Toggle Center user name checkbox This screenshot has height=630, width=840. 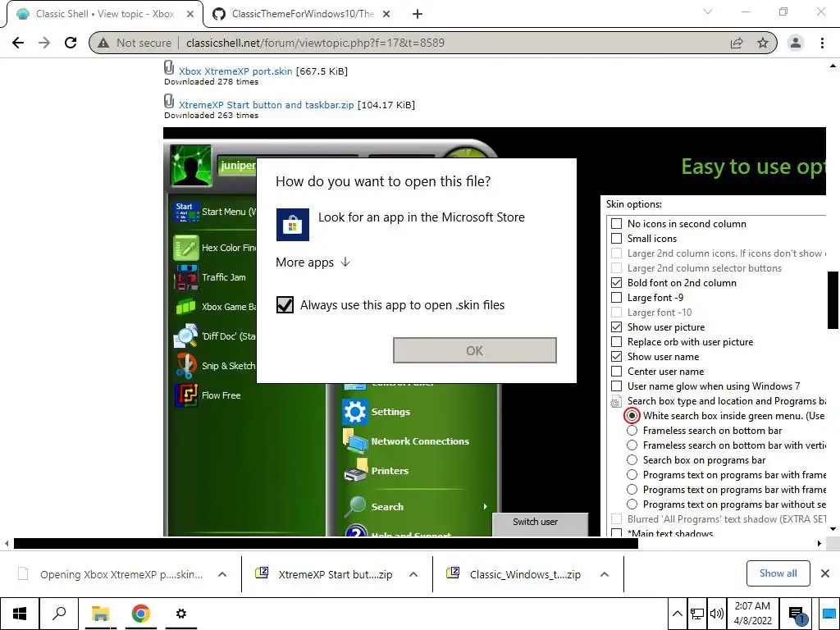617,372
